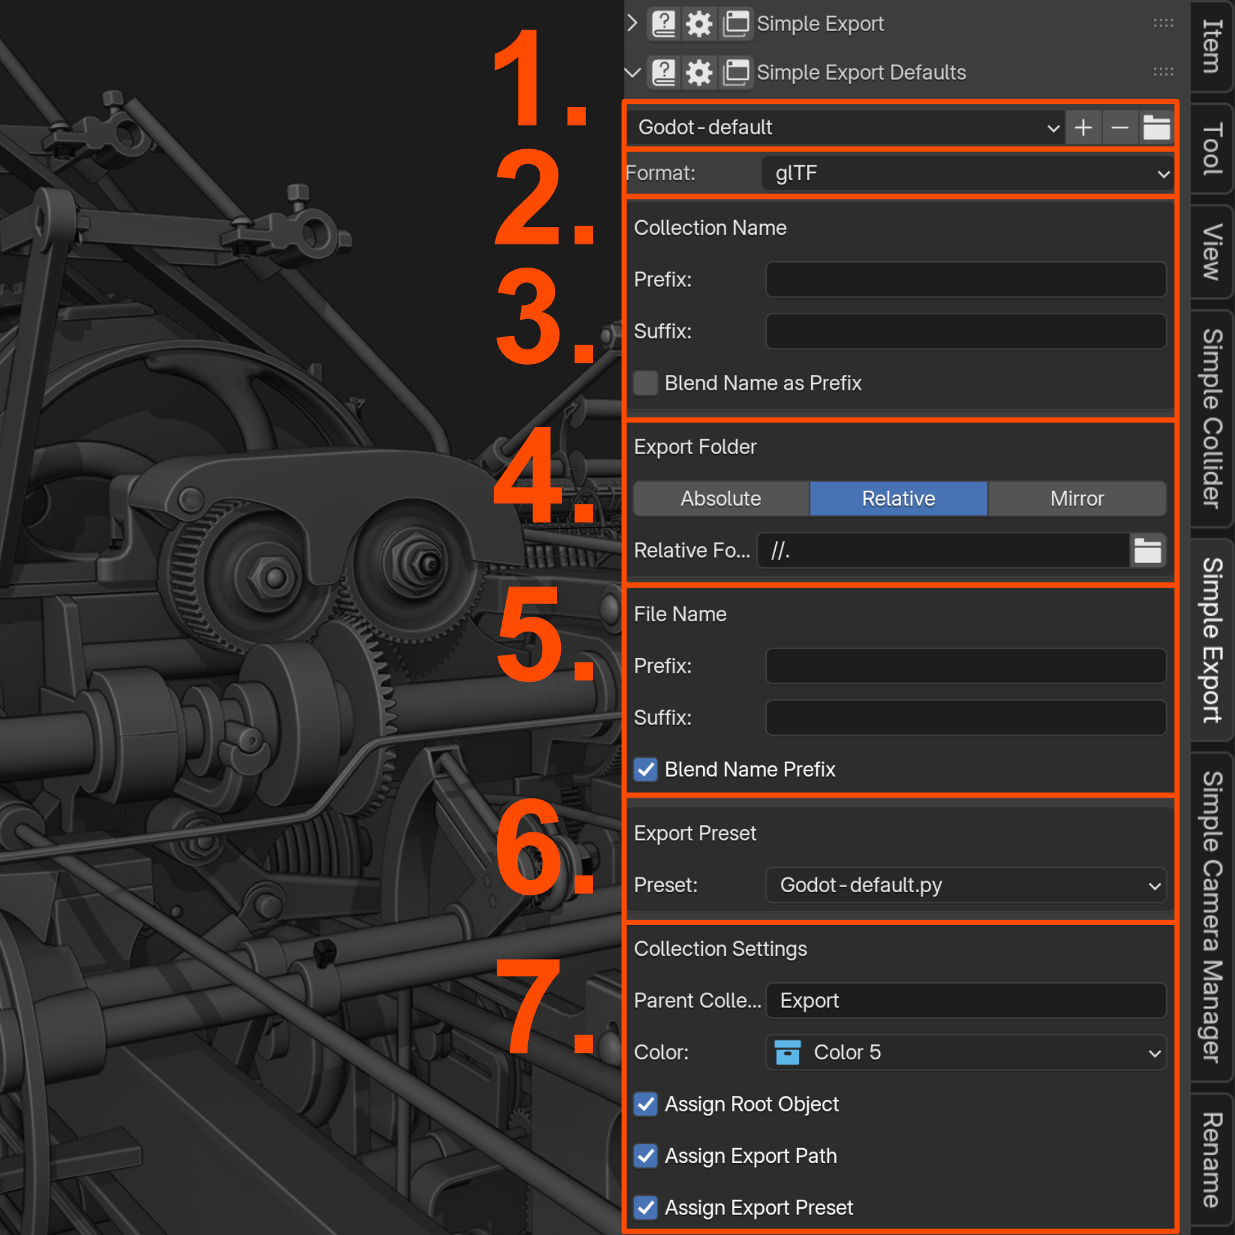This screenshot has width=1235, height=1235.
Task: Open settings gear in Simple Export Defaults header
Action: (699, 72)
